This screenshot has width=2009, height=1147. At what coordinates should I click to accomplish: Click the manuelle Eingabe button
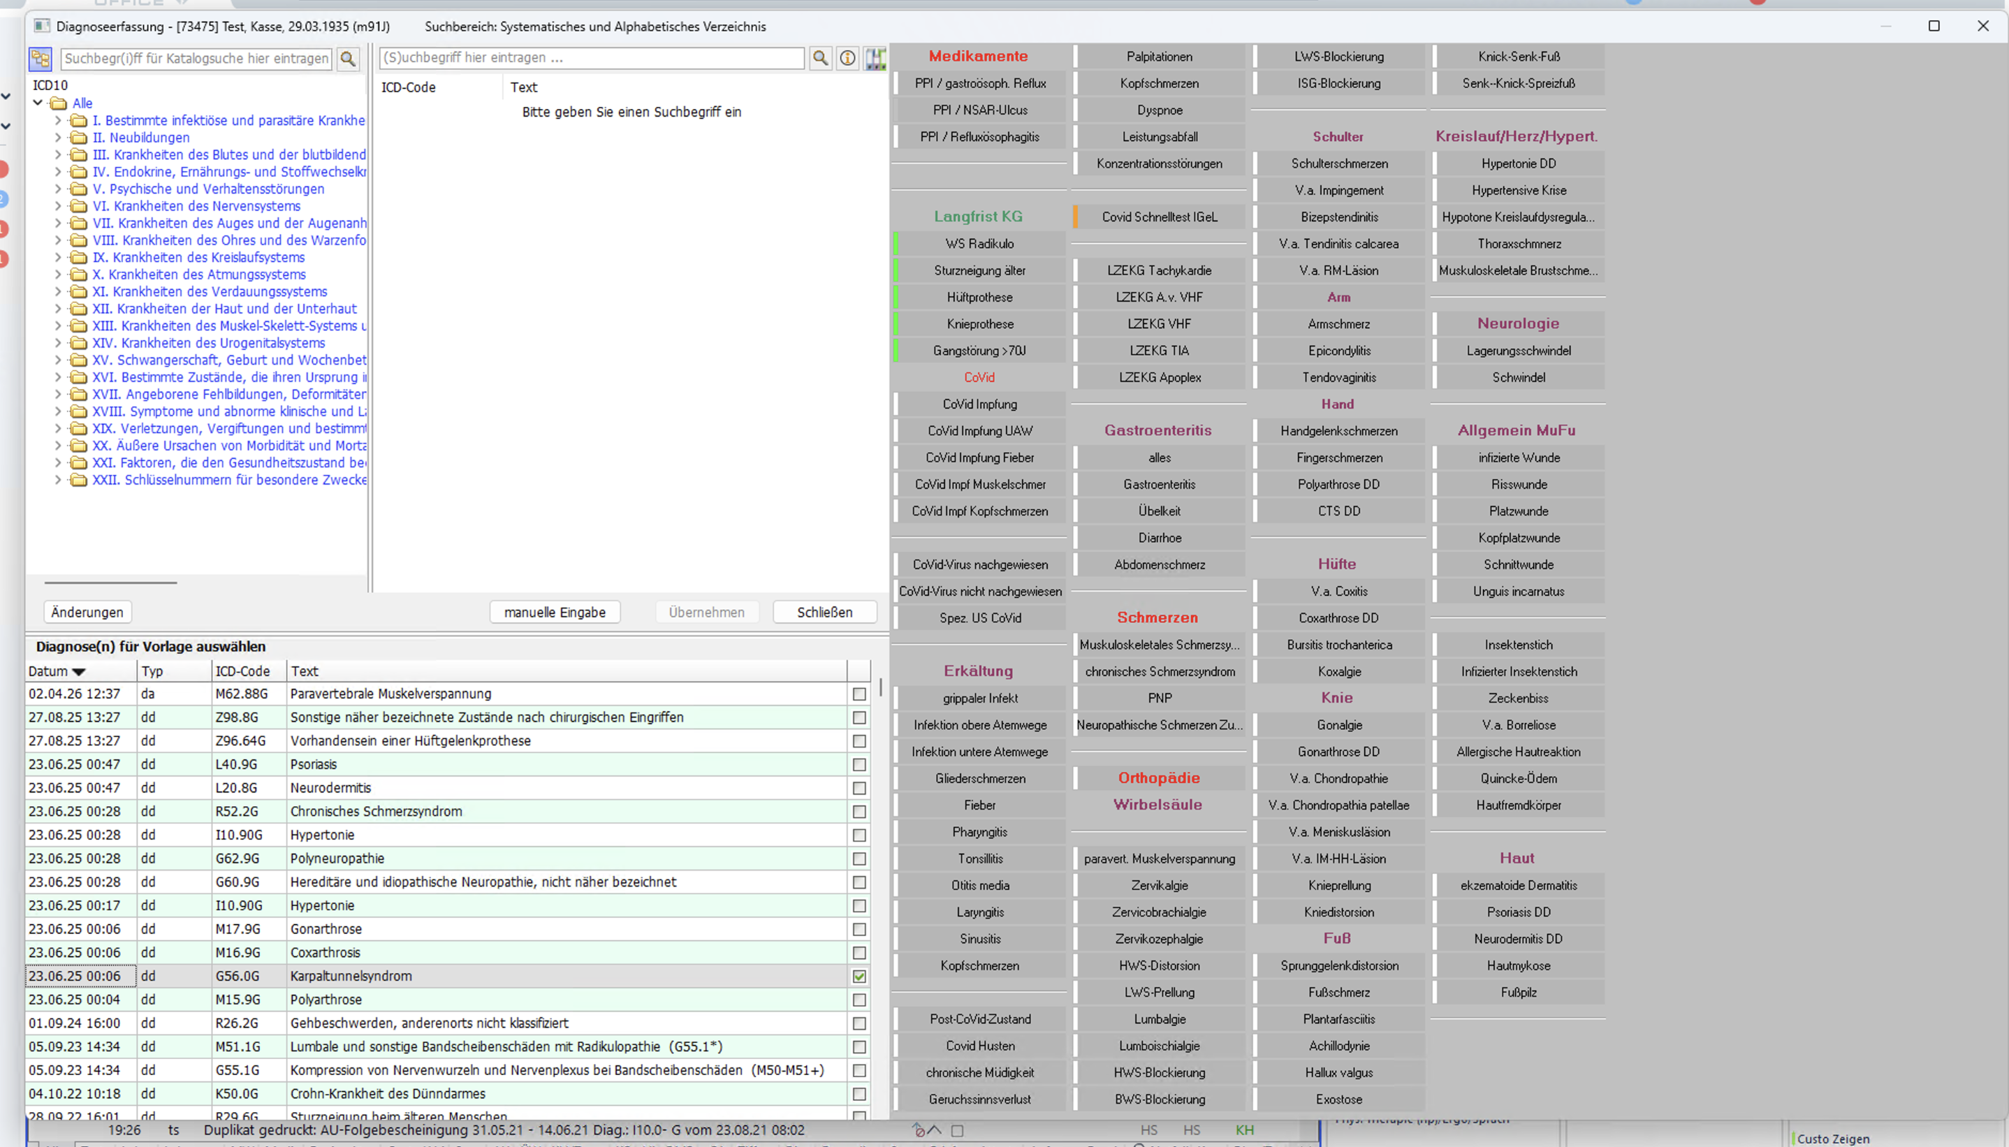(555, 612)
